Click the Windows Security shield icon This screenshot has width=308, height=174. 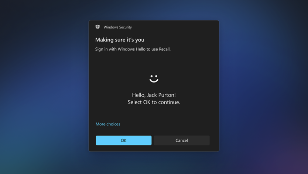pos(97,27)
